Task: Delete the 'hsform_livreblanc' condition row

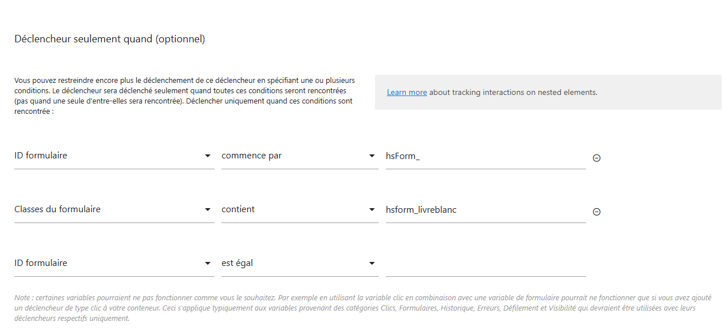Action: tap(596, 212)
